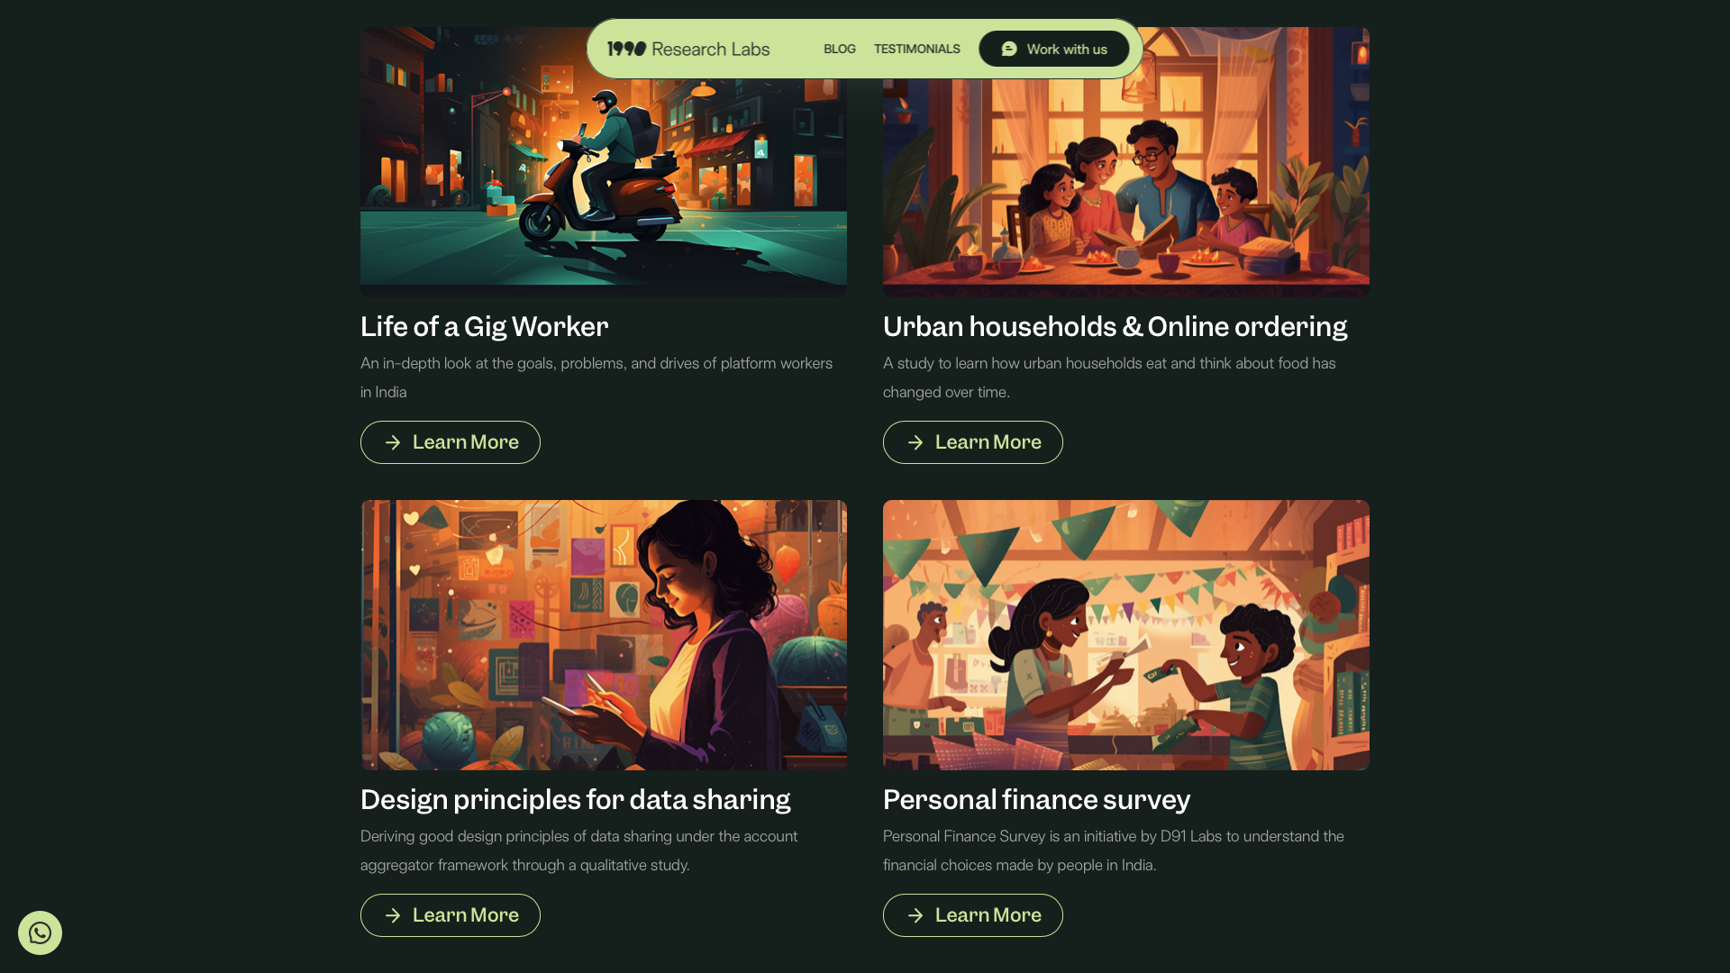The height and width of the screenshot is (973, 1730).
Task: Learn More about Personal finance survey
Action: coord(973,915)
